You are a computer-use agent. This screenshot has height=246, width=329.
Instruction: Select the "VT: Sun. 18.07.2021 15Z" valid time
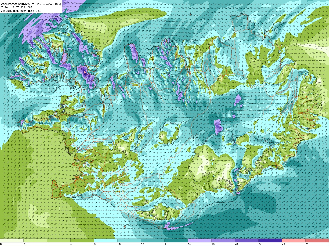(x=16, y=11)
